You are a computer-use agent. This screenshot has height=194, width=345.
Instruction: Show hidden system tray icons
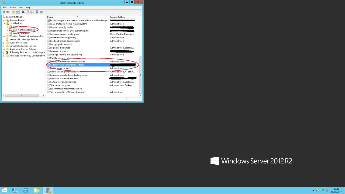(x=313, y=190)
